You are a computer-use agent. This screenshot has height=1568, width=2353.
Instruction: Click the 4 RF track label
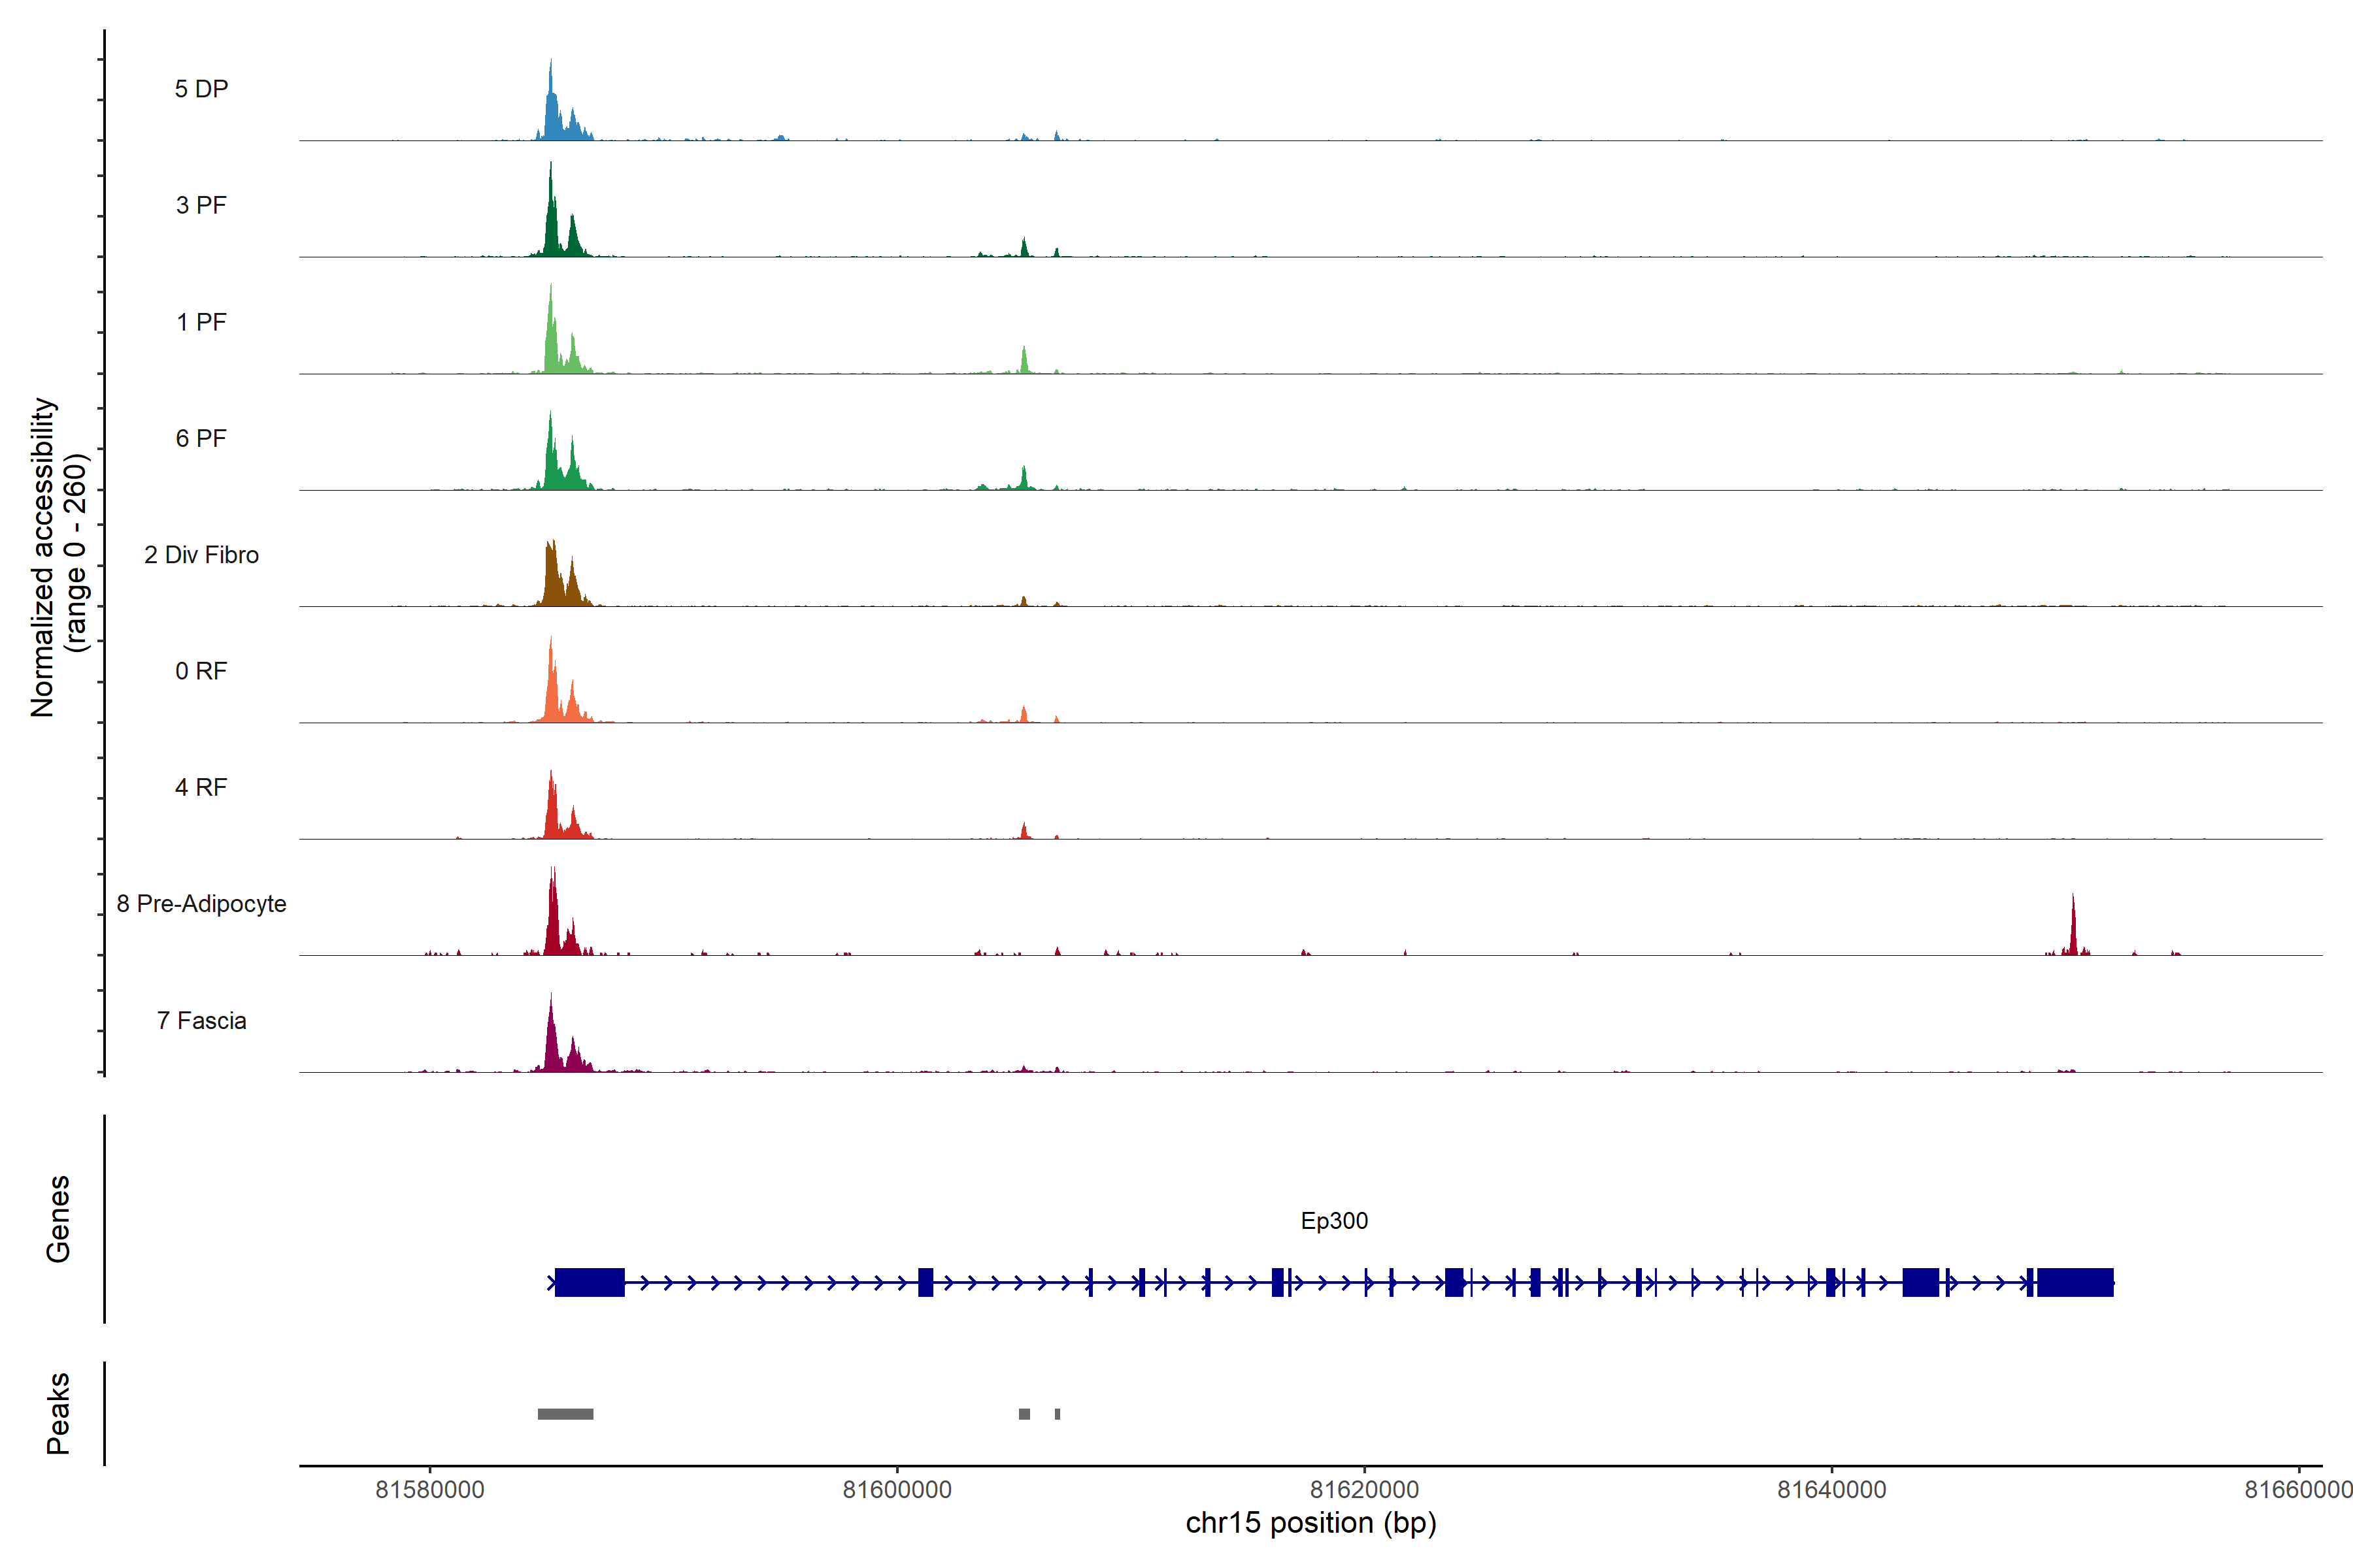click(x=201, y=787)
